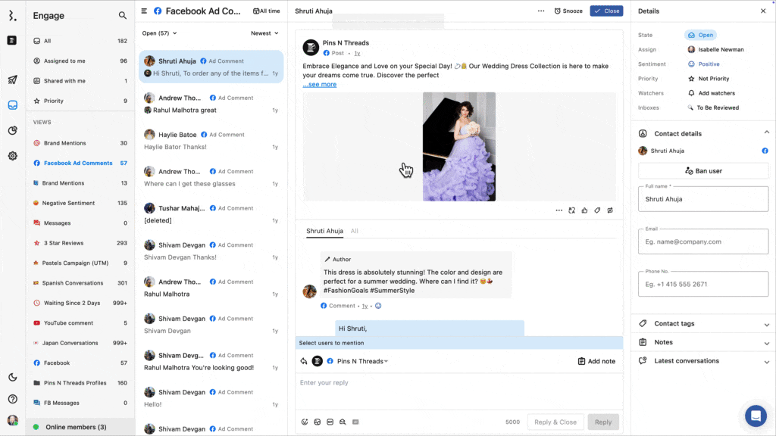776x436 pixels.
Task: Tag the post using the tag icon
Action: 596,210
